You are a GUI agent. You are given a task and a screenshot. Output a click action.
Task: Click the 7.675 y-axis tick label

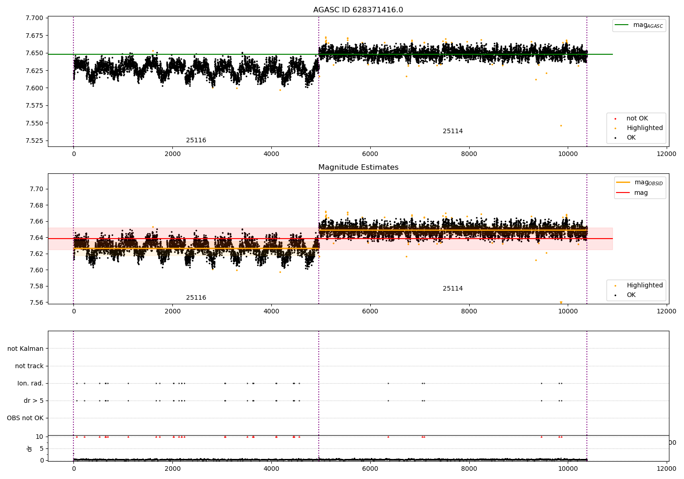click(34, 36)
